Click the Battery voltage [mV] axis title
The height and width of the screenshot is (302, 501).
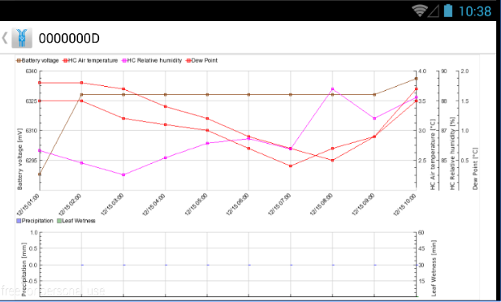pyautogui.click(x=20, y=159)
